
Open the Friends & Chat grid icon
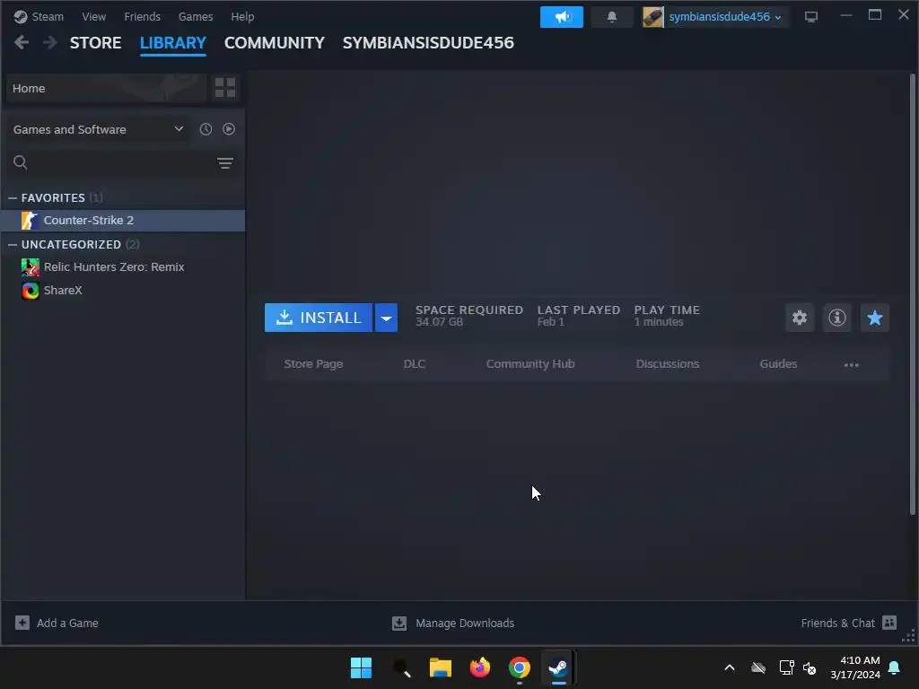click(889, 623)
